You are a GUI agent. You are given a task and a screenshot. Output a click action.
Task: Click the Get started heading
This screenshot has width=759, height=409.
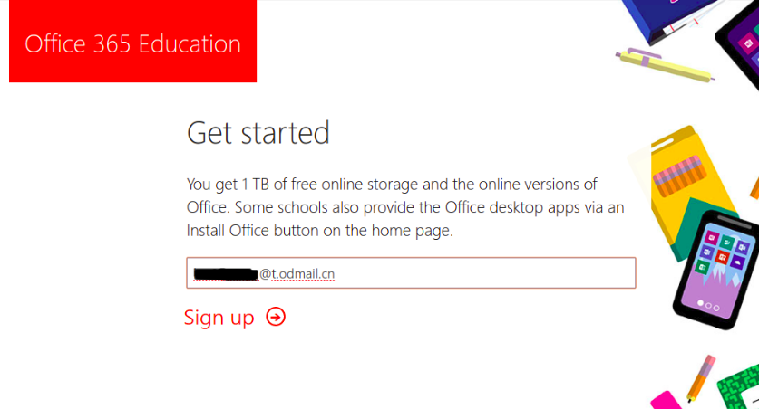[258, 133]
